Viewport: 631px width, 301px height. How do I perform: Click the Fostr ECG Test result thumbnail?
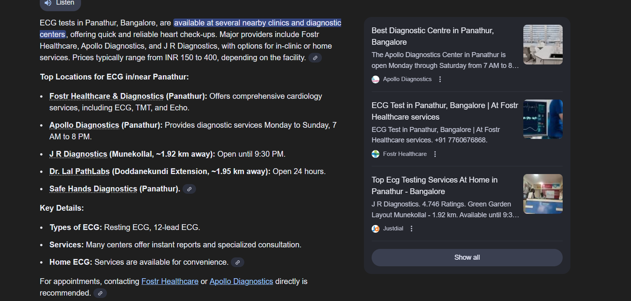pyautogui.click(x=543, y=119)
